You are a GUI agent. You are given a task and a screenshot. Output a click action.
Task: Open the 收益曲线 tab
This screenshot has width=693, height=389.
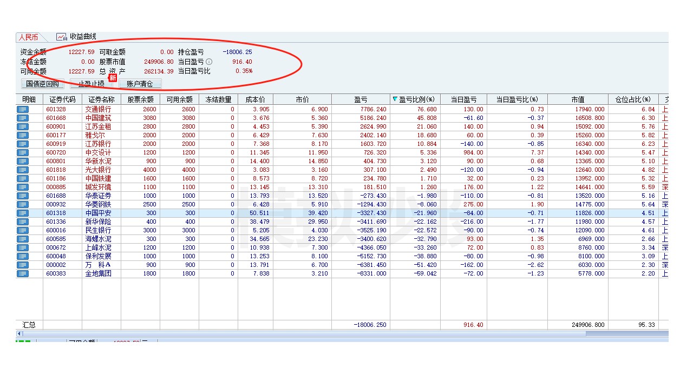pyautogui.click(x=76, y=37)
